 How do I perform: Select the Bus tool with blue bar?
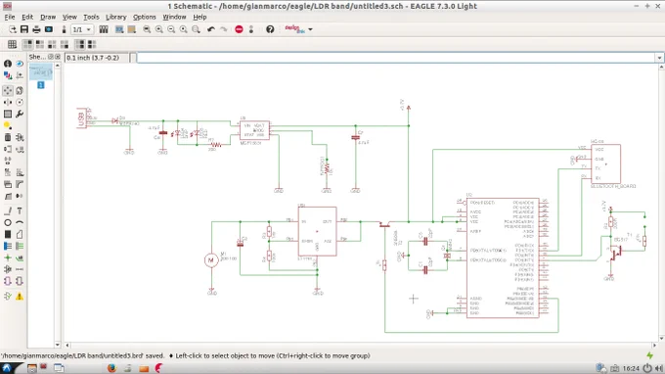pyautogui.click(x=8, y=246)
